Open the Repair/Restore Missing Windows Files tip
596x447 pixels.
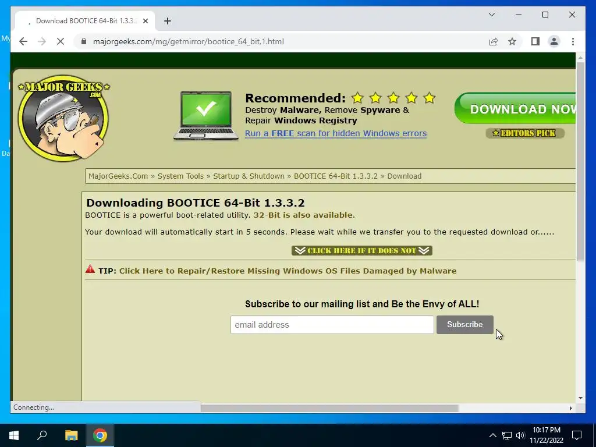tap(288, 271)
